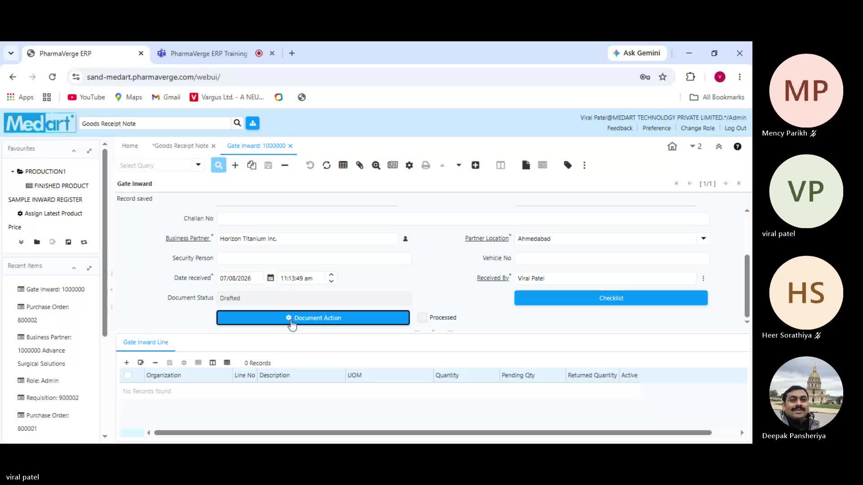863x485 pixels.
Task: Click the Vehicle No input field
Action: tap(612, 258)
